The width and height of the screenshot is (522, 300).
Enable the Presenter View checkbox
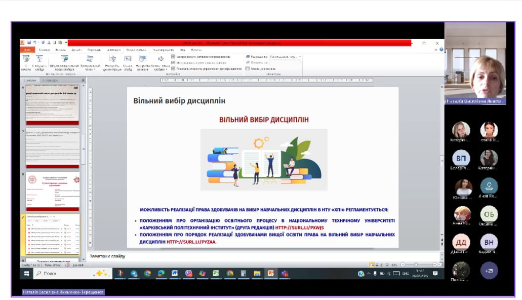click(x=248, y=68)
